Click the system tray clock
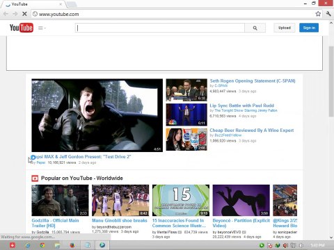This screenshot has height=250, width=334. pyautogui.click(x=317, y=245)
